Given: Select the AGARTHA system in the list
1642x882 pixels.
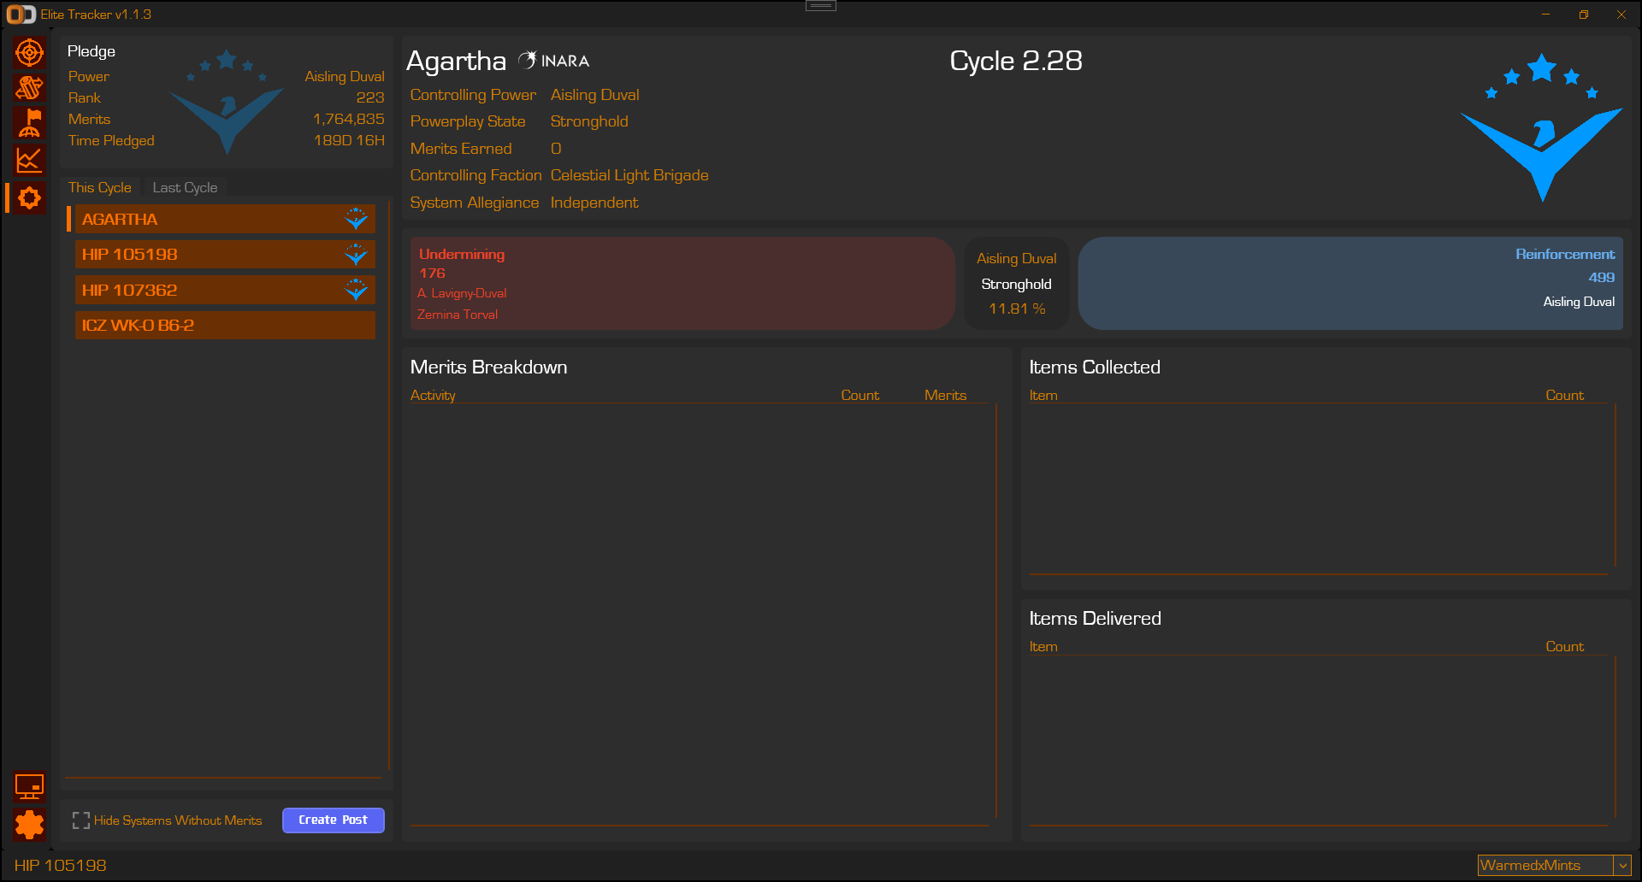Looking at the screenshot, I should point(225,220).
